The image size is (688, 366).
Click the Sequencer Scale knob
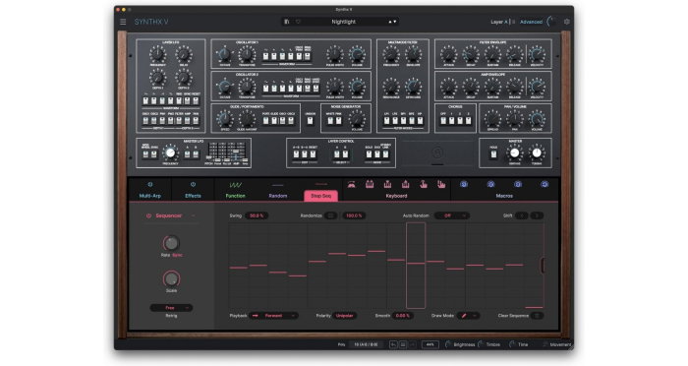click(171, 278)
